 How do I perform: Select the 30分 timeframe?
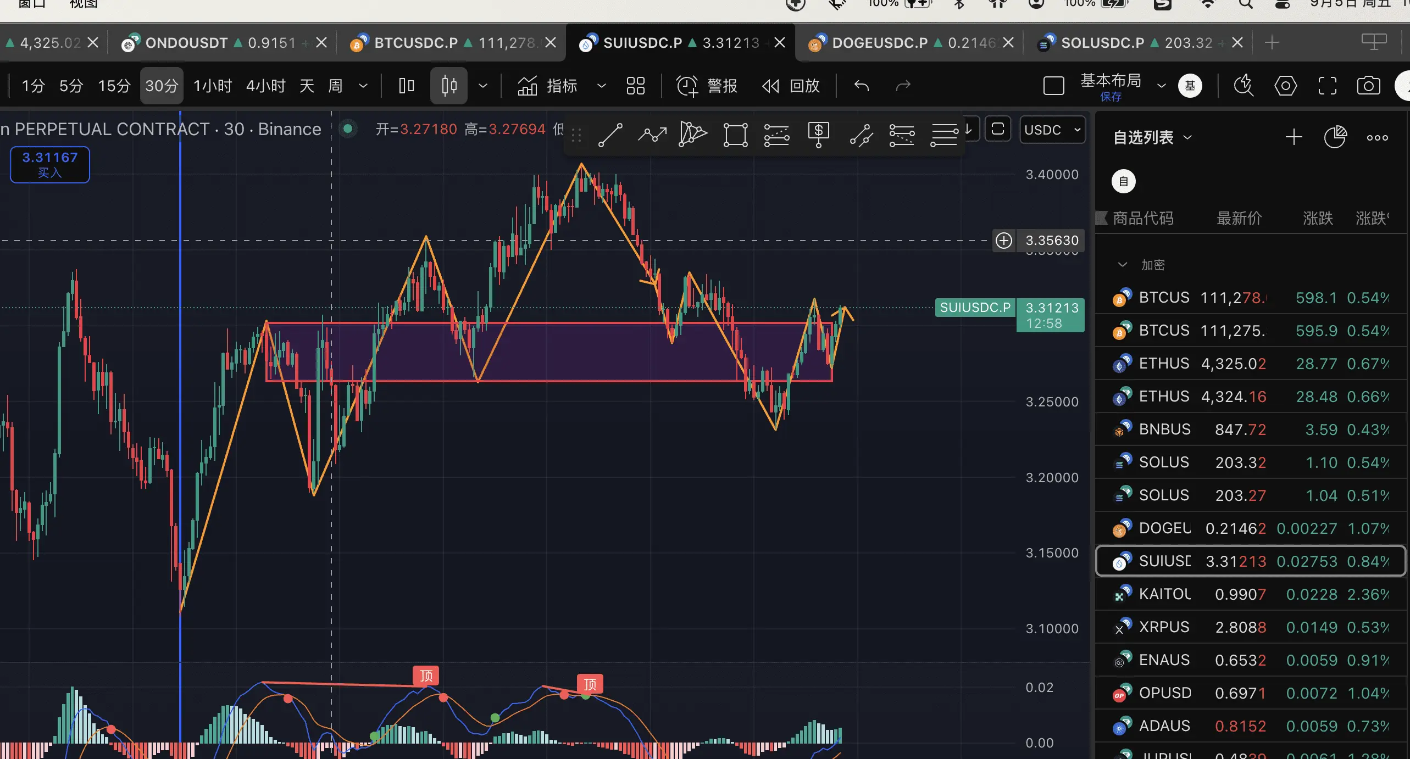(162, 86)
